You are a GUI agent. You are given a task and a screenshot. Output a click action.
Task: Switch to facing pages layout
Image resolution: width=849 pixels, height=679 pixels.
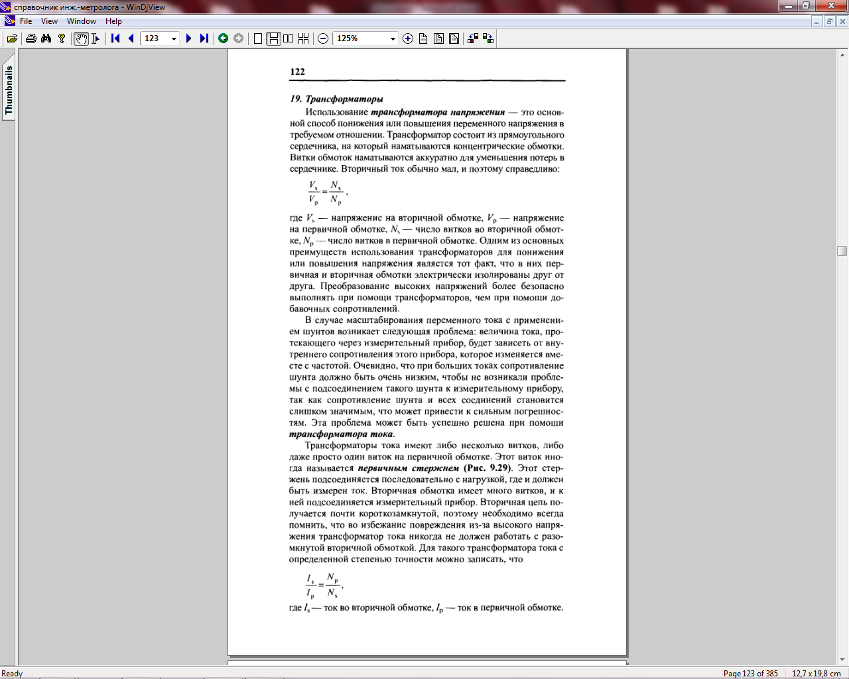click(289, 38)
